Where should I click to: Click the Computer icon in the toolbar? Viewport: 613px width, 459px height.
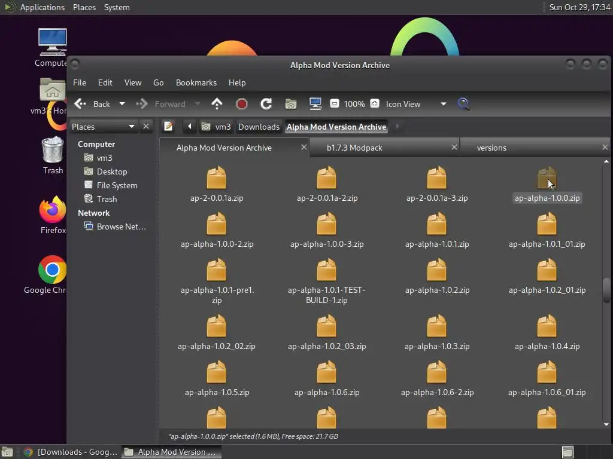(315, 104)
